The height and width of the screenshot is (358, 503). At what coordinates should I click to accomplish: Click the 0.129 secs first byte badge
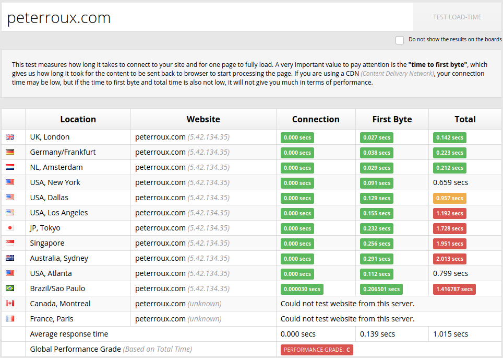click(377, 198)
